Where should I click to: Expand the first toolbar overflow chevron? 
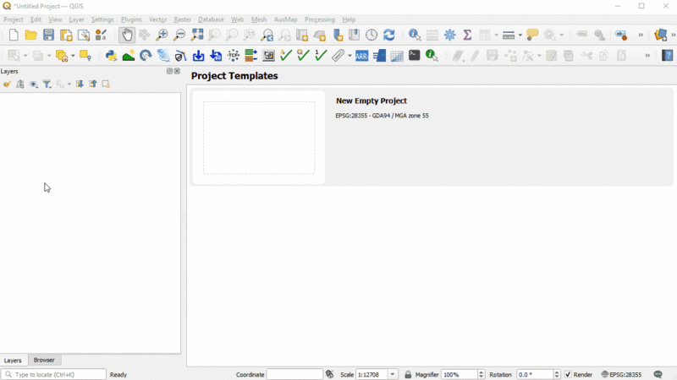point(641,35)
